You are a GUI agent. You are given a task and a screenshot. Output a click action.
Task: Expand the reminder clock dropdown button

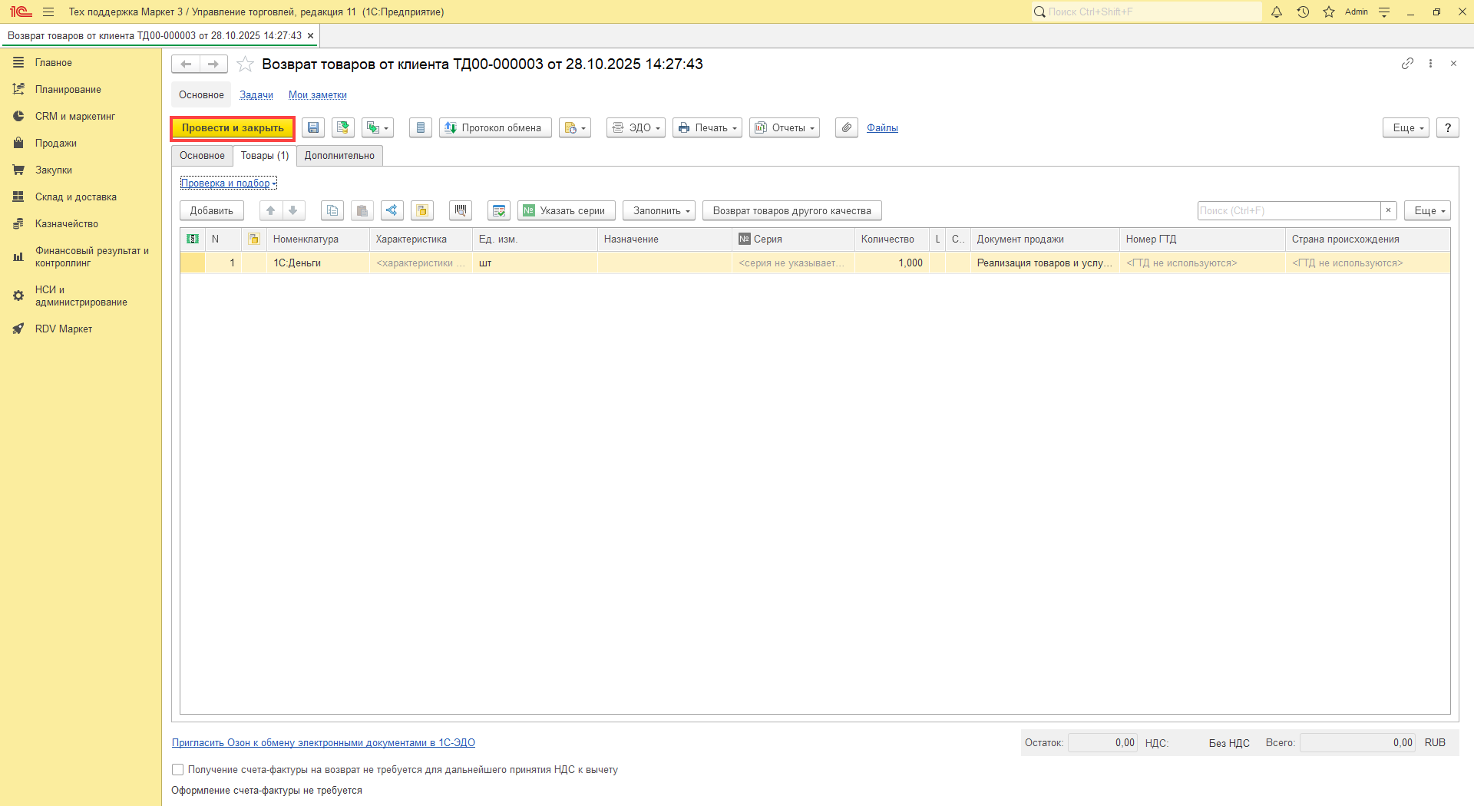(575, 127)
